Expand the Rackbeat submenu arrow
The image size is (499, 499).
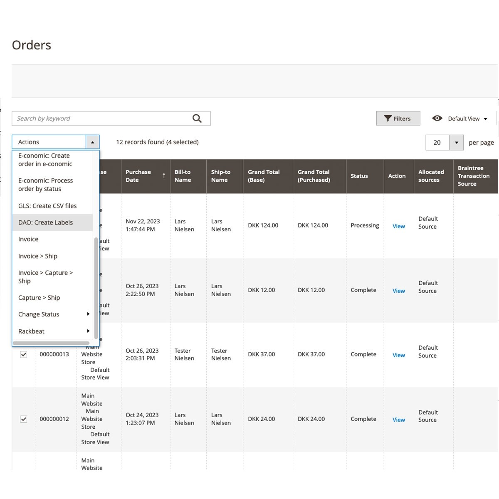point(88,331)
